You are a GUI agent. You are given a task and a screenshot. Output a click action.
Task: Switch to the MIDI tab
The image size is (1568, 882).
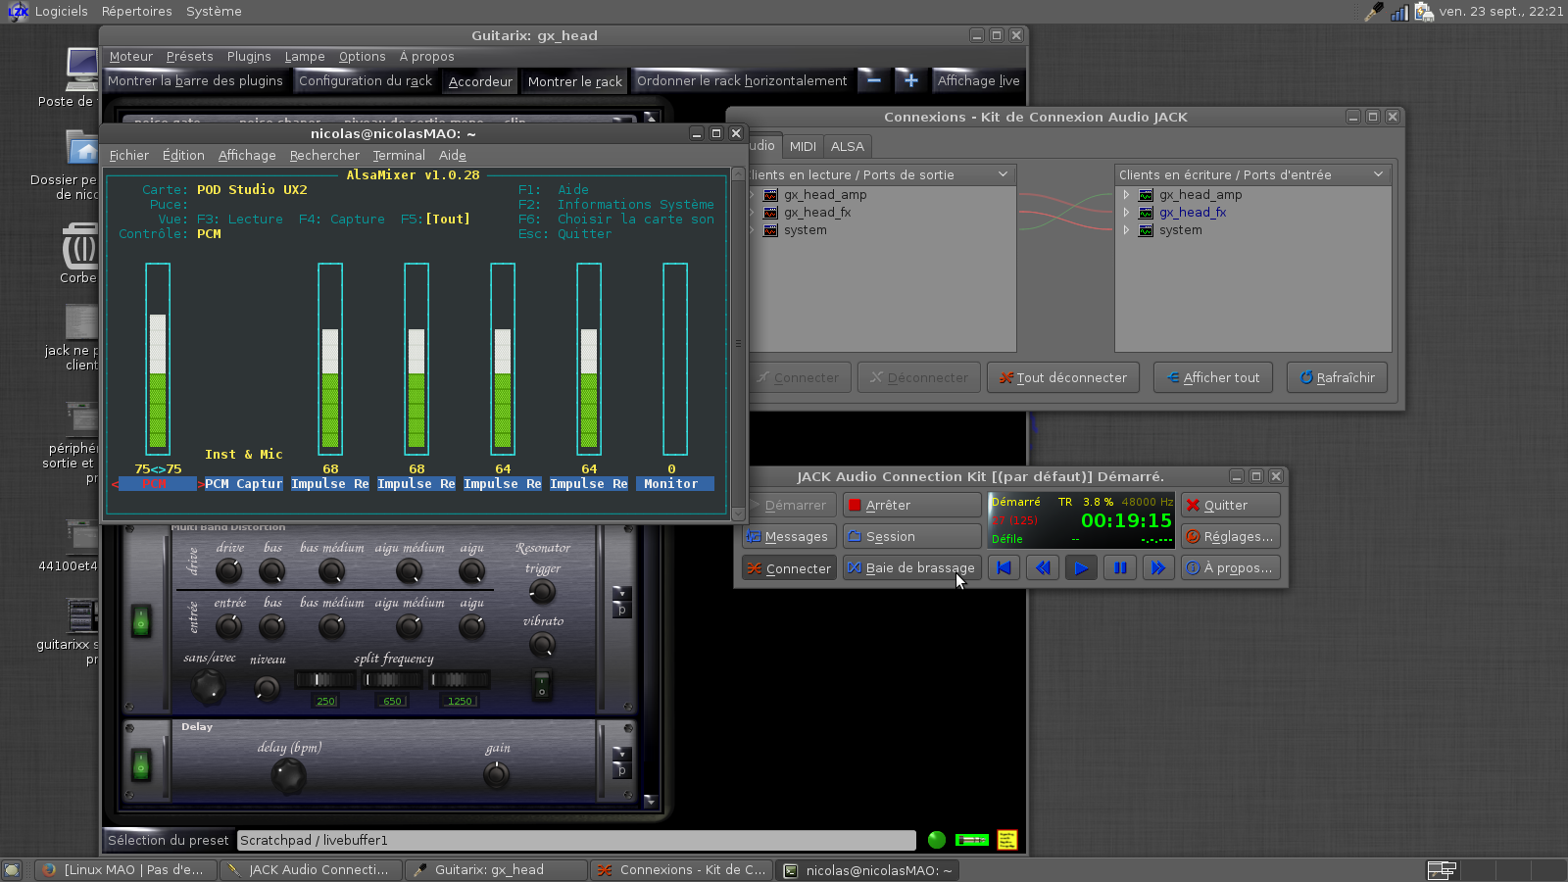tap(803, 146)
